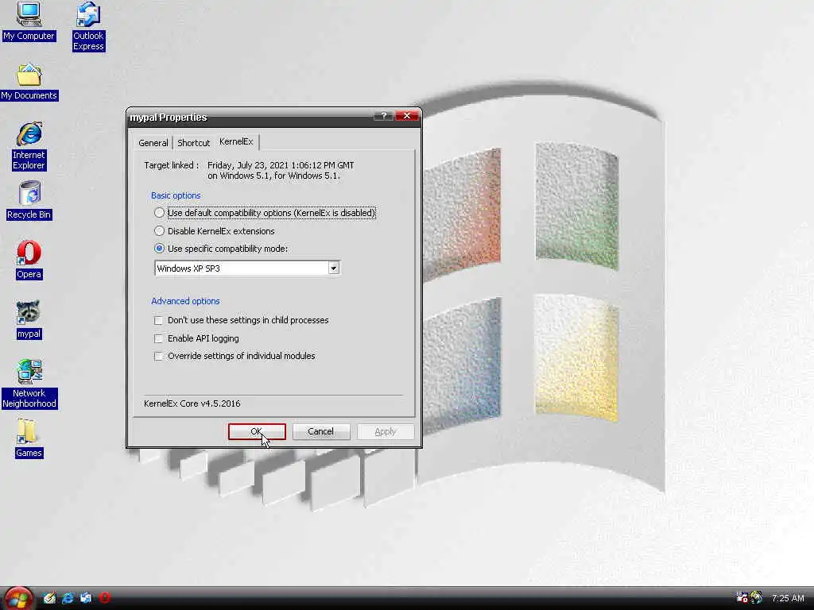The width and height of the screenshot is (814, 610).
Task: Click the 'KernelEx Core v4.5.2016' version text
Action: click(x=192, y=403)
